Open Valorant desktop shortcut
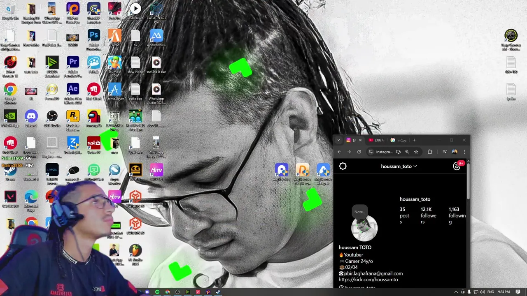This screenshot has height=296, width=527. (10, 199)
